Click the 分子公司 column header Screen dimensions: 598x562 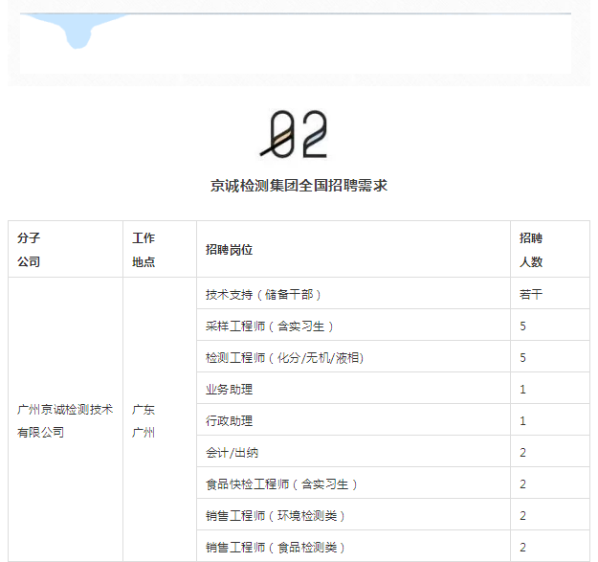pyautogui.click(x=29, y=250)
